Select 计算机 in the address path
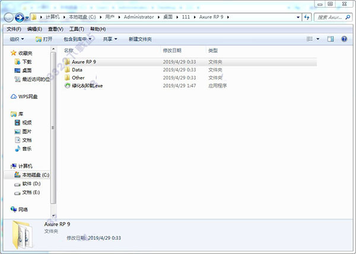Image resolution: width=356 pixels, height=254 pixels. [53, 17]
